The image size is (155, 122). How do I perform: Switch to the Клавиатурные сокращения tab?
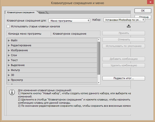tap(21, 12)
